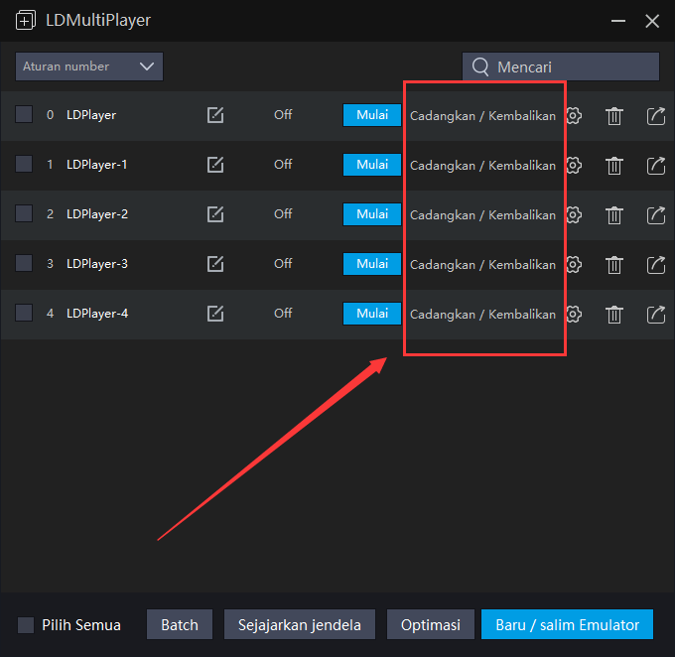This screenshot has height=657, width=675.
Task: Click the Off status of LDPlayer-3
Action: 283,263
